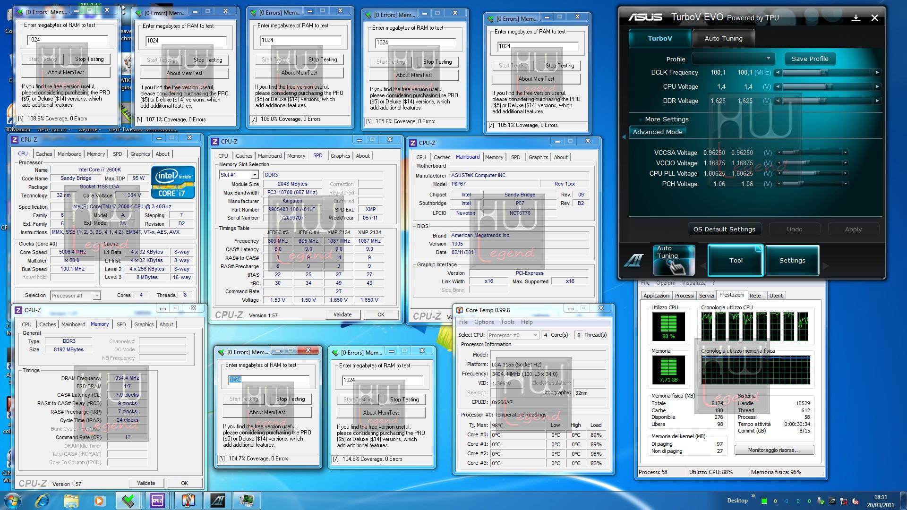
Task: Click the Core Temp title bar icon
Action: click(459, 310)
